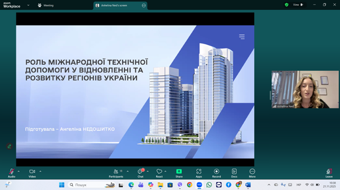
Task: Click the OneDrive cloud tray icon
Action: click(x=276, y=185)
